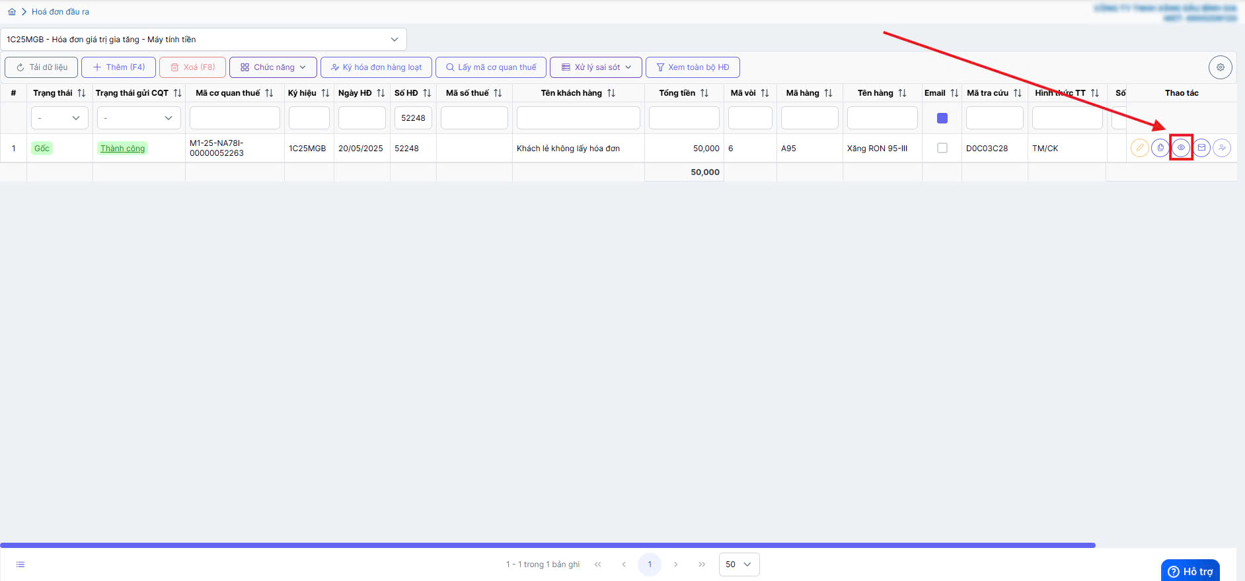This screenshot has height=581, width=1245.
Task: Edit invoice 52248 with pencil icon
Action: pos(1139,148)
